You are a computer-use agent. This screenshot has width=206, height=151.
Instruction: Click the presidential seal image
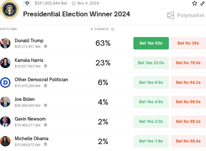click(10, 10)
